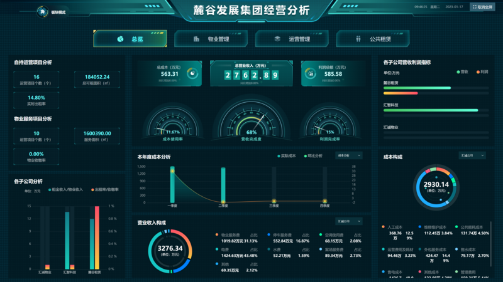Viewport: 503px width, 282px height.
Task: Click the 空调使用费 legend dot
Action: (x=321, y=234)
